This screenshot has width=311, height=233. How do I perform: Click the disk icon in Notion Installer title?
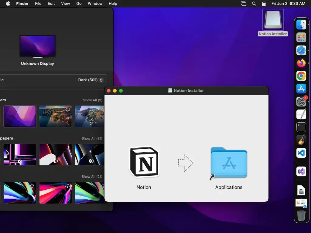coord(170,90)
